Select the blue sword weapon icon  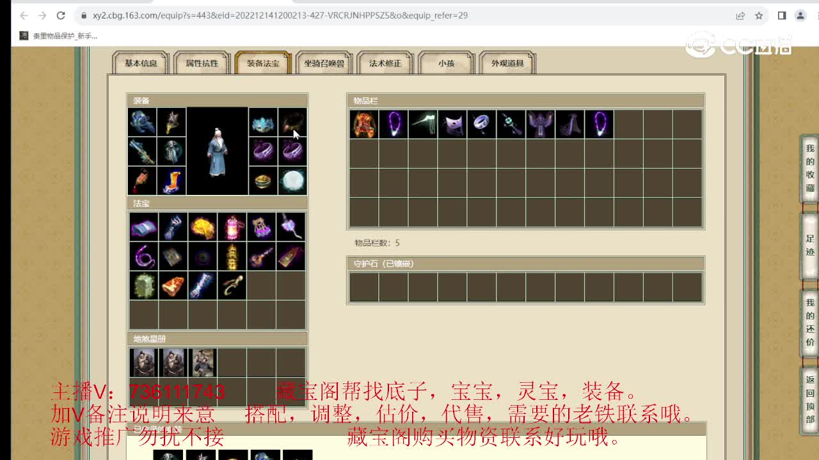142,151
